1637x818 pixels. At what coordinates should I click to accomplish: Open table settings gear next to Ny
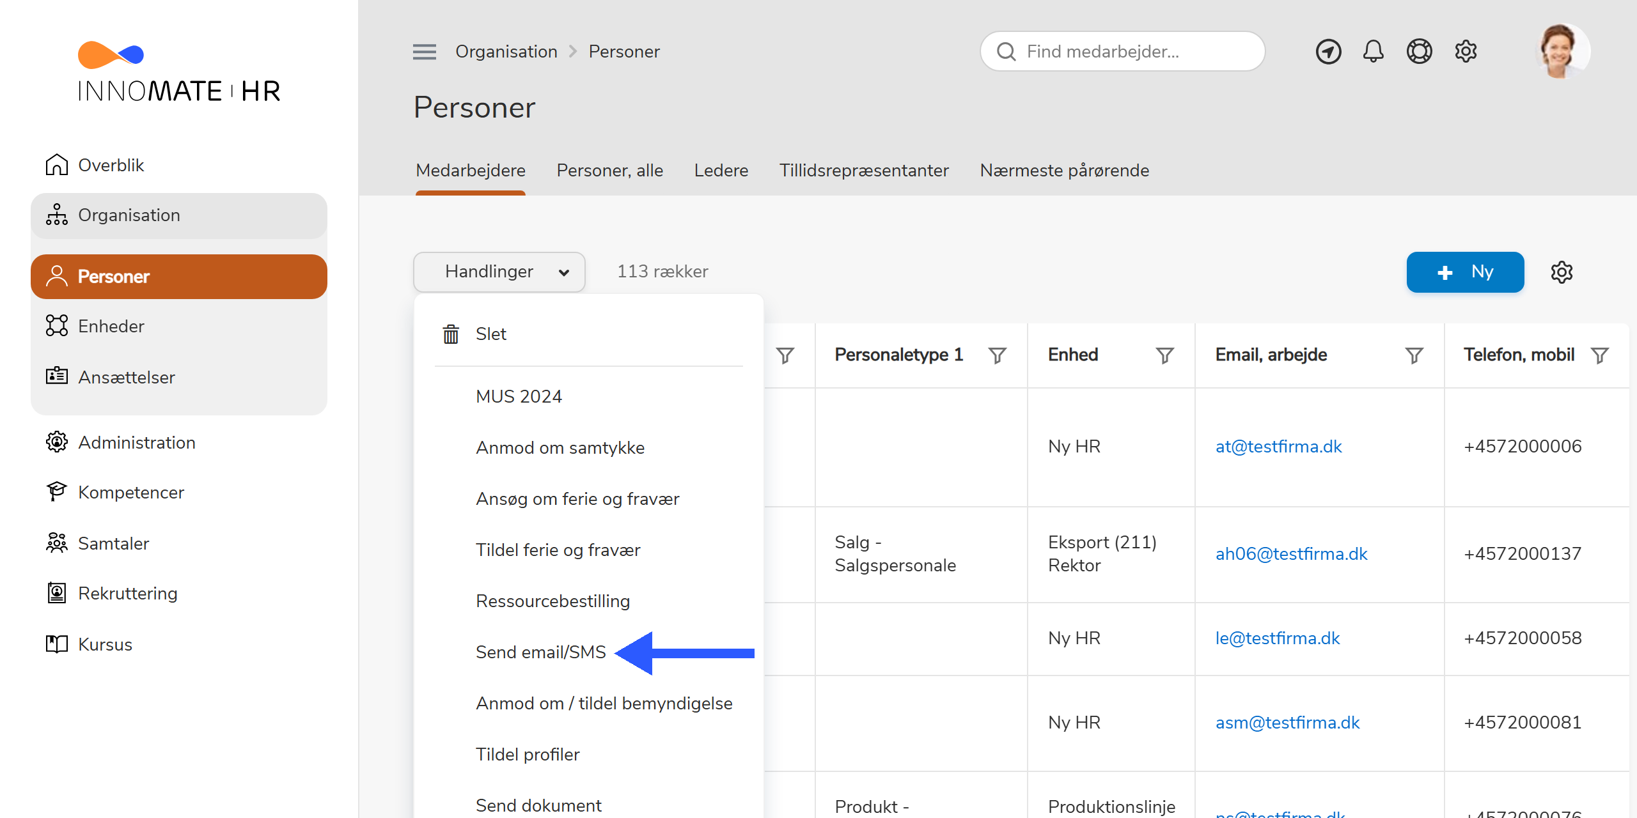(x=1562, y=272)
